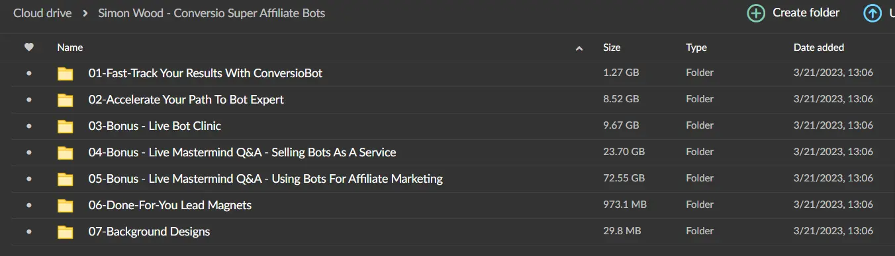Sort files by Date added column

pyautogui.click(x=819, y=48)
